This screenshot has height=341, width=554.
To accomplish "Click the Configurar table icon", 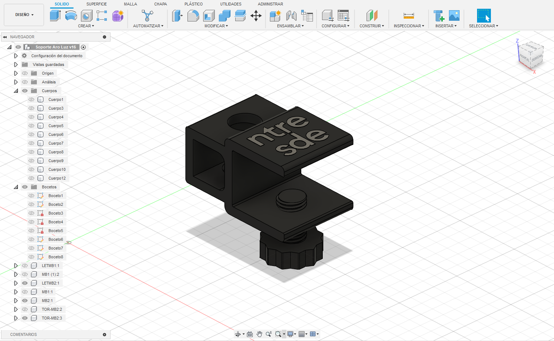I will point(343,16).
